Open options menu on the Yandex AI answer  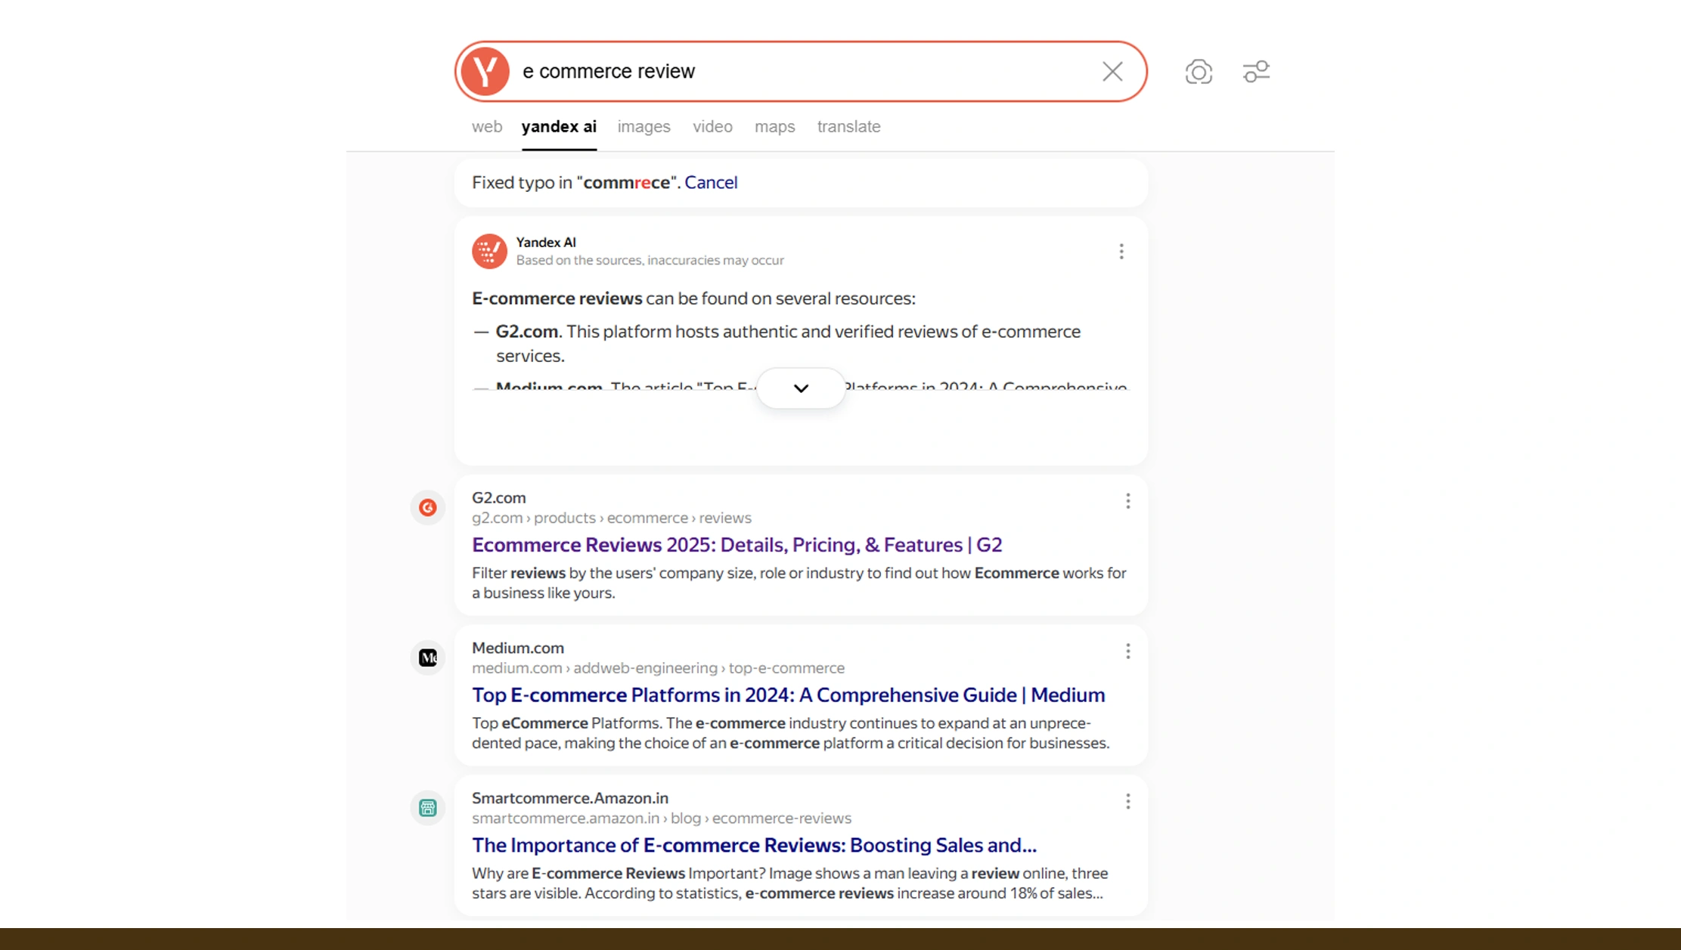pyautogui.click(x=1121, y=251)
